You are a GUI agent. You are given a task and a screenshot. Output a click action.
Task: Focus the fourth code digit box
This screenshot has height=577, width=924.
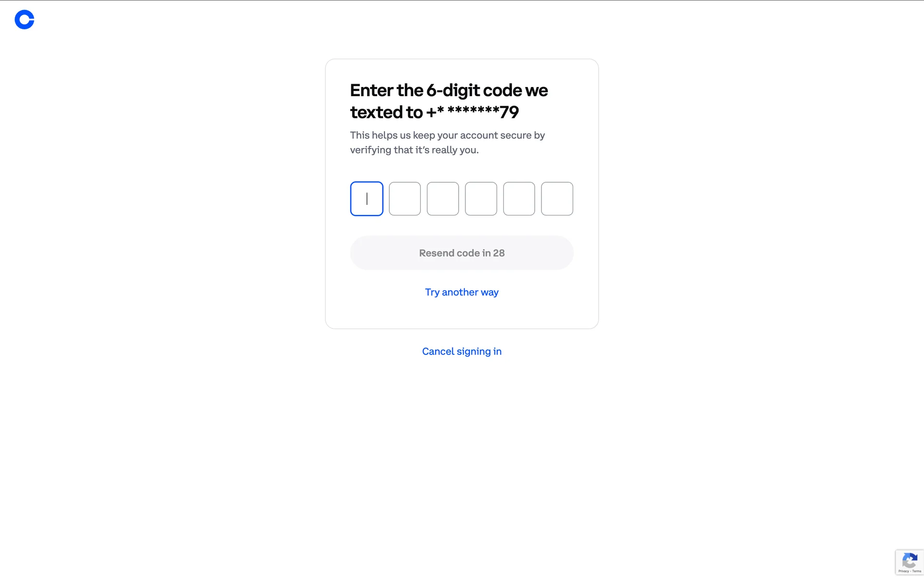[481, 199]
